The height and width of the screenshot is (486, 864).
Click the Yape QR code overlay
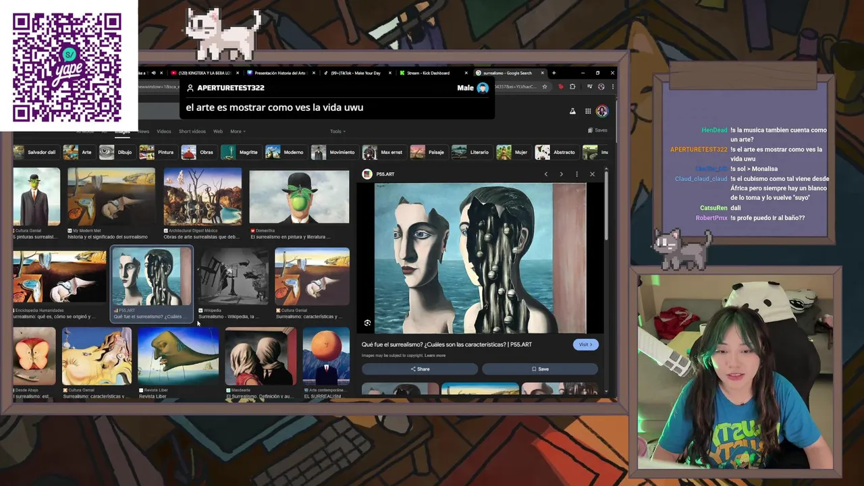pos(67,67)
